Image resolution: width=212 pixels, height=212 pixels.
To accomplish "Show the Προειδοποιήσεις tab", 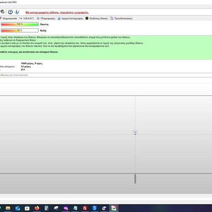I will pyautogui.click(x=121, y=18).
